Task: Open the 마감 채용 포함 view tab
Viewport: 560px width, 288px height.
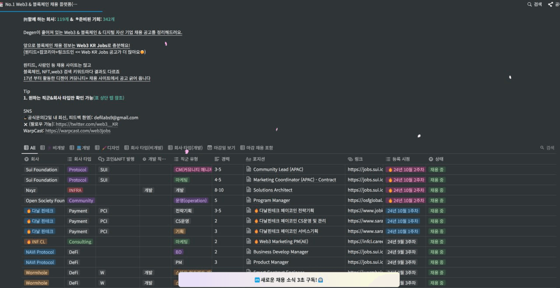Action: point(257,148)
